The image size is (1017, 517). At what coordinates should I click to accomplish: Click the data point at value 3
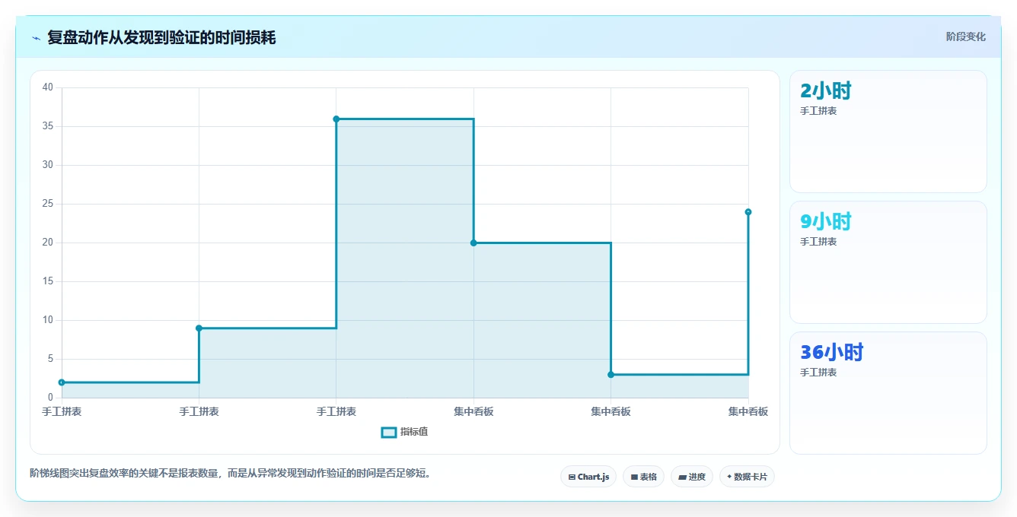coord(611,374)
